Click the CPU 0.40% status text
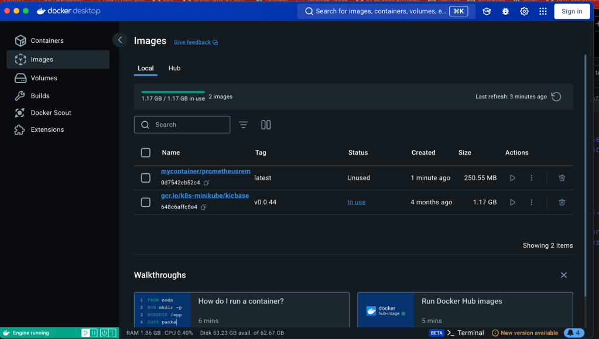This screenshot has width=599, height=339. (179, 333)
